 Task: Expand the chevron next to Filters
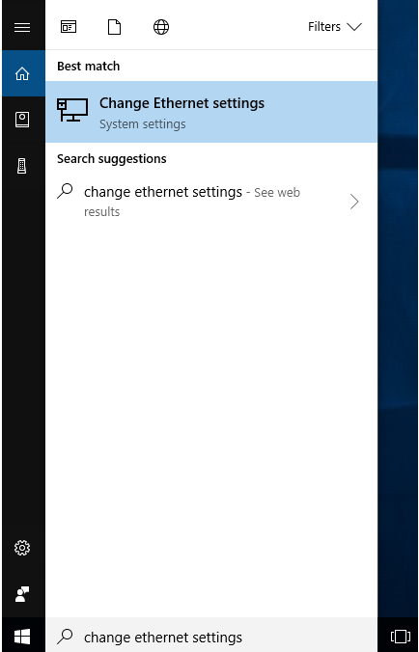(354, 27)
